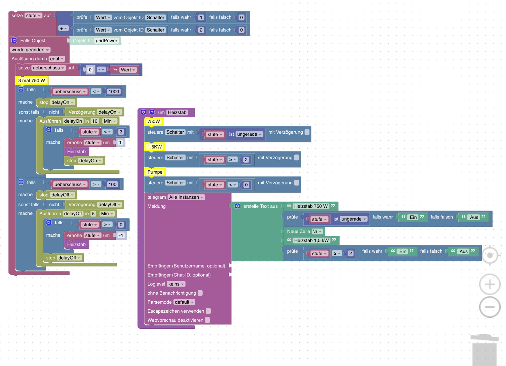Open the plus operator dropdown
This screenshot has width=506, height=366.
[63, 28]
